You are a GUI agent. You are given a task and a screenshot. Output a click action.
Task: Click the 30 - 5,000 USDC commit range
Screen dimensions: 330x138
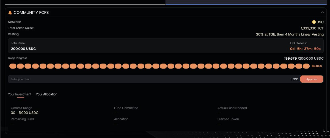tap(25, 113)
